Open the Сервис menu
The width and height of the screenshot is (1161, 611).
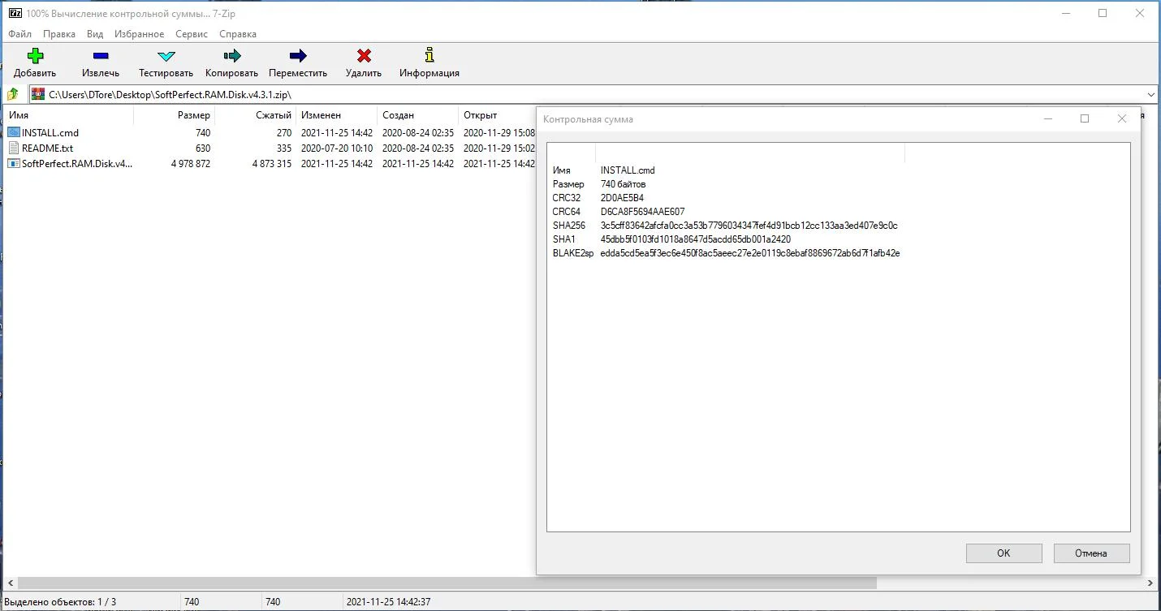192,34
